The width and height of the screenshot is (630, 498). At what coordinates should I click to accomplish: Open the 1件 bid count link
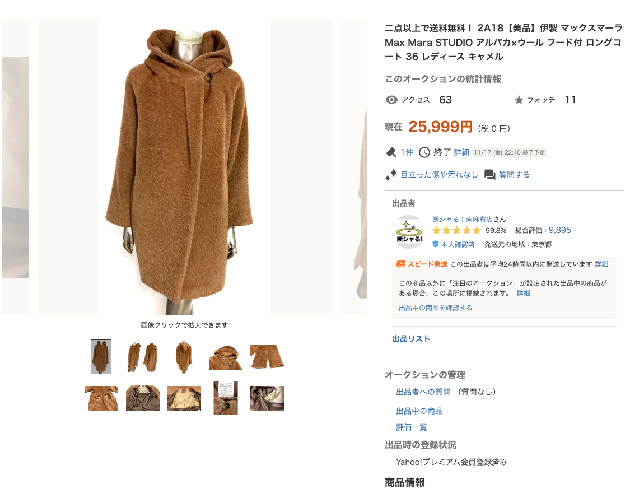[x=407, y=152]
